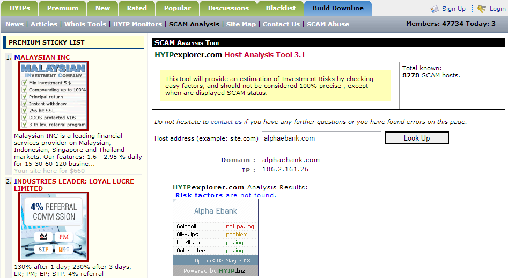The image size is (508, 278).
Task: Open Whois Tools in the submenu
Action: [x=85, y=24]
